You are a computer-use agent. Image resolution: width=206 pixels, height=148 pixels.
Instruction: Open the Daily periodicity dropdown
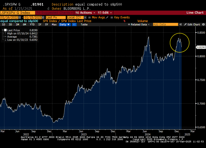click(x=64, y=25)
